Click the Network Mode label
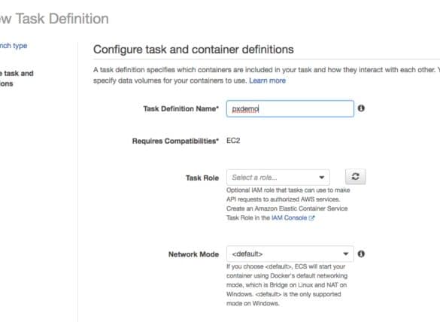The height and width of the screenshot is (322, 440). 193,254
